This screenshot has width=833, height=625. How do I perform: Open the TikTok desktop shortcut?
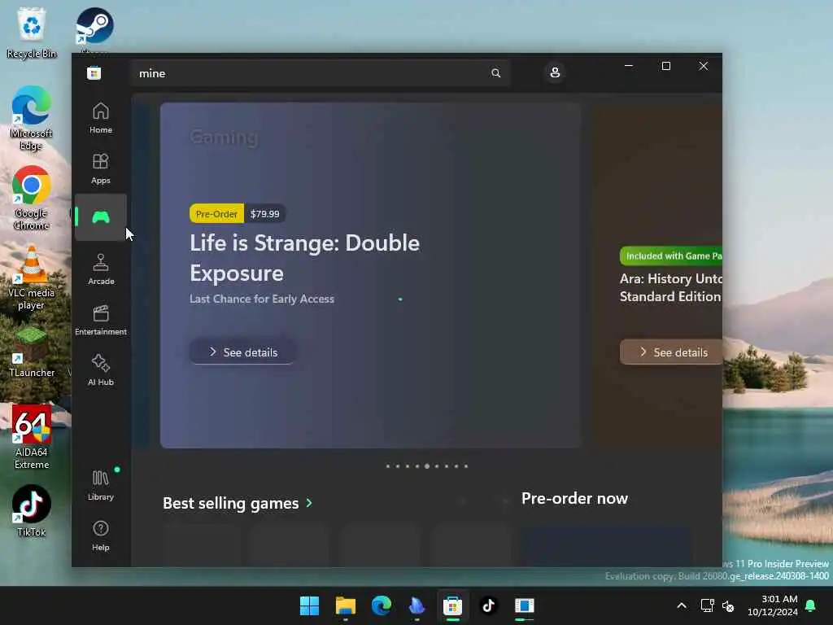(32, 511)
